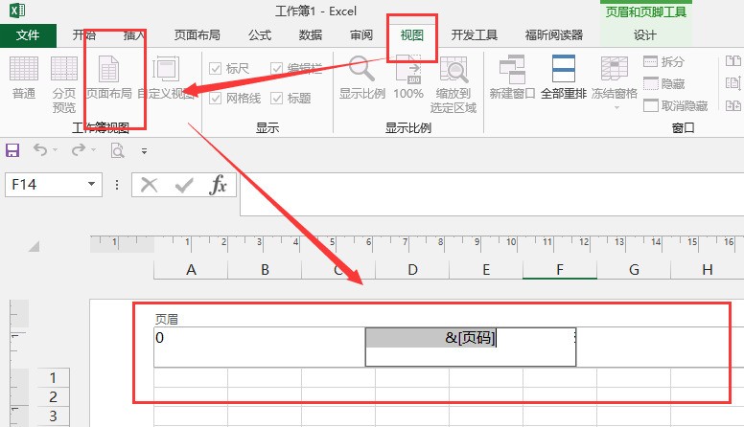Select row 2 header
Viewport: 744px width, 427px height.
(53, 396)
